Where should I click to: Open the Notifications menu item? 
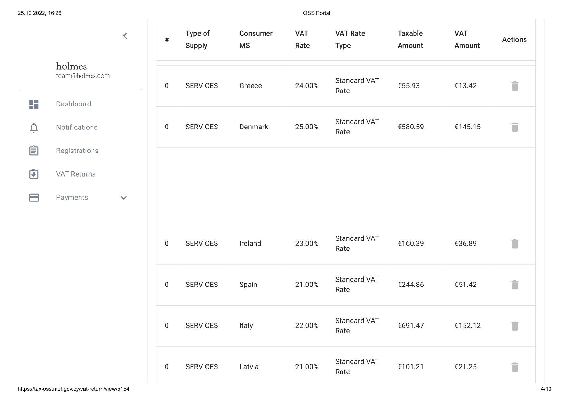pos(77,127)
